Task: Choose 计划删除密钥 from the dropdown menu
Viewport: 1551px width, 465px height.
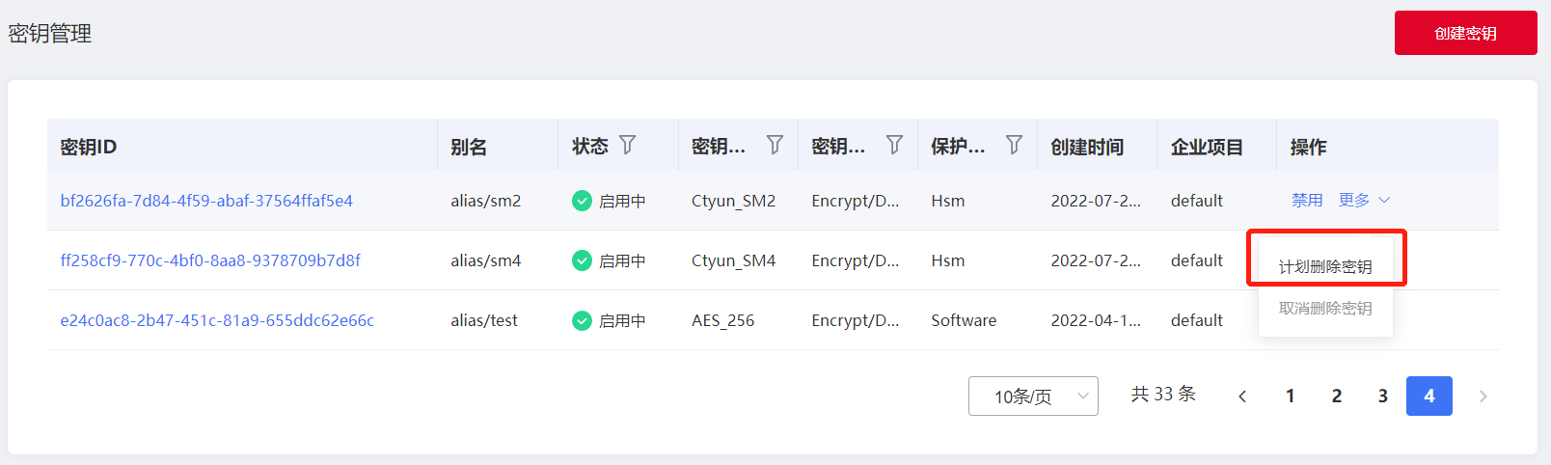Action: tap(1325, 266)
